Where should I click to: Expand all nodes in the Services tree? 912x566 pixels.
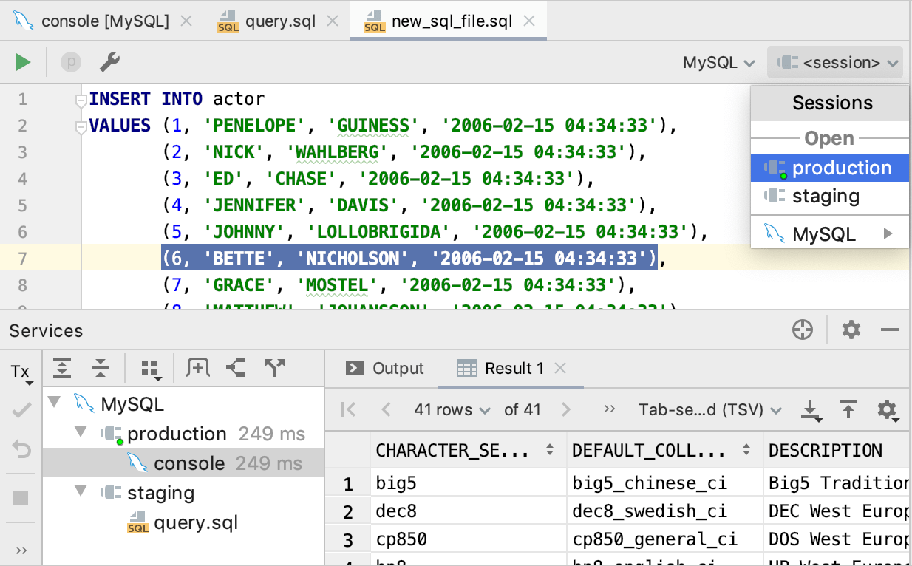[61, 368]
